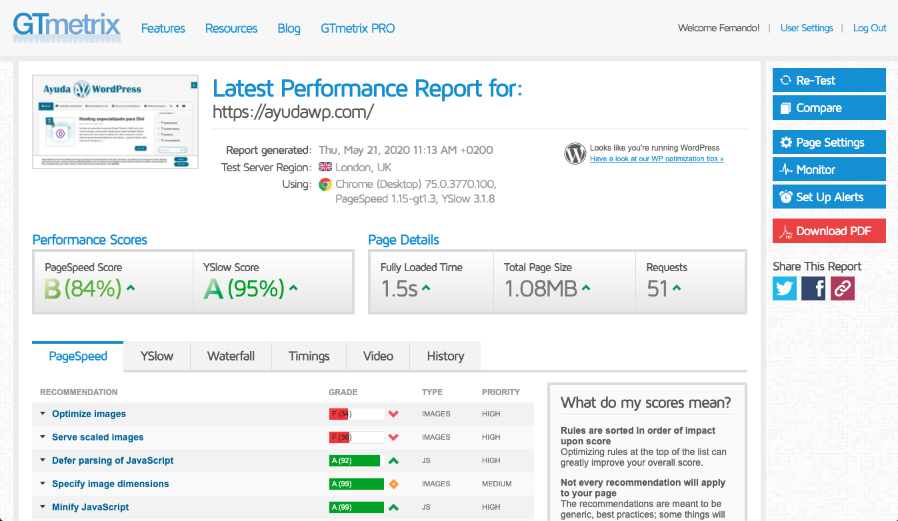Open the Resources menu
The image size is (898, 521).
[231, 28]
